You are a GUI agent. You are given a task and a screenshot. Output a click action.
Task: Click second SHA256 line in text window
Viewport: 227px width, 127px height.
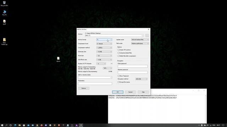(143, 98)
